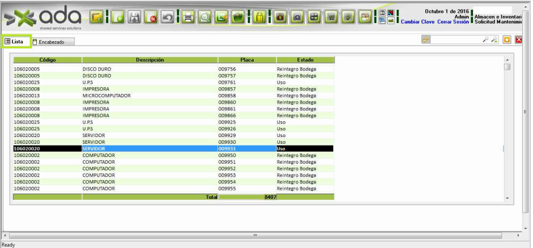The height and width of the screenshot is (248, 533).
Task: Click the save (floppy disk) toolbar icon
Action: pos(134,19)
